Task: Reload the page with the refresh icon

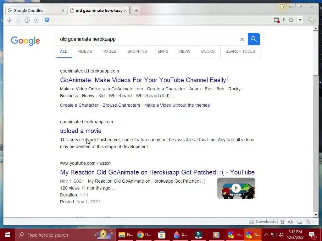Action: [27, 20]
